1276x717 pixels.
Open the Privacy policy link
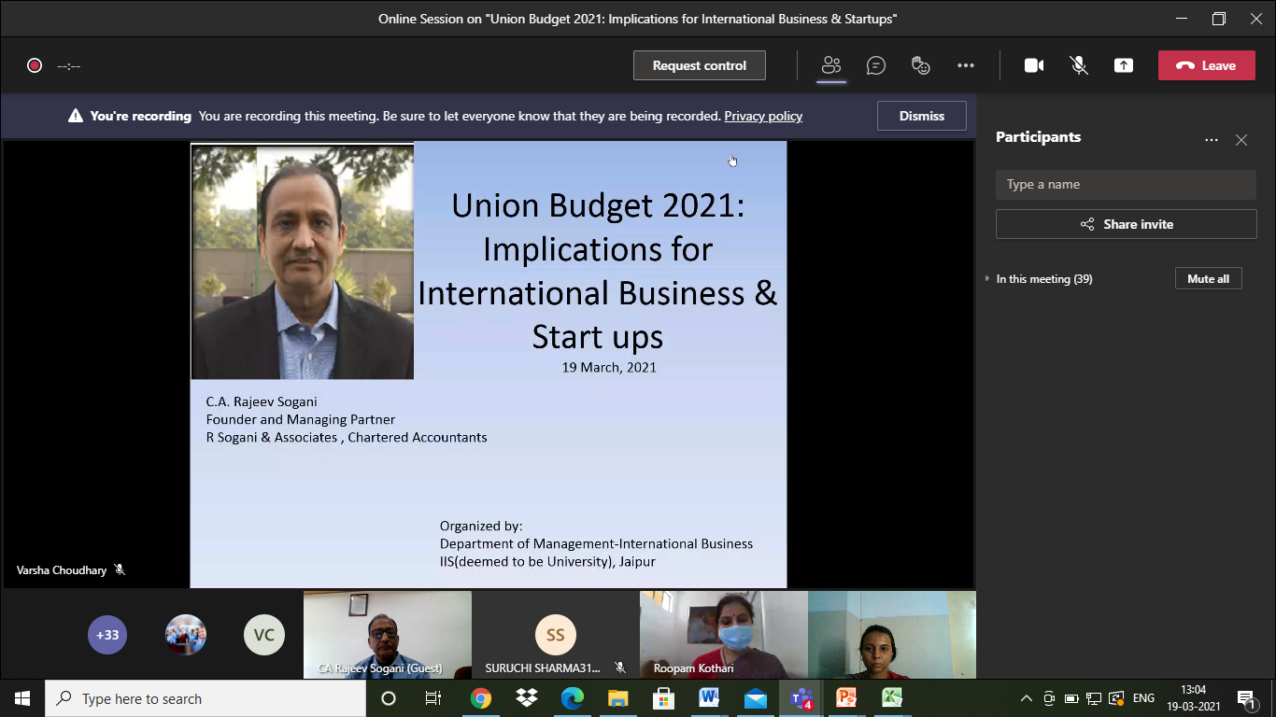pyautogui.click(x=762, y=117)
